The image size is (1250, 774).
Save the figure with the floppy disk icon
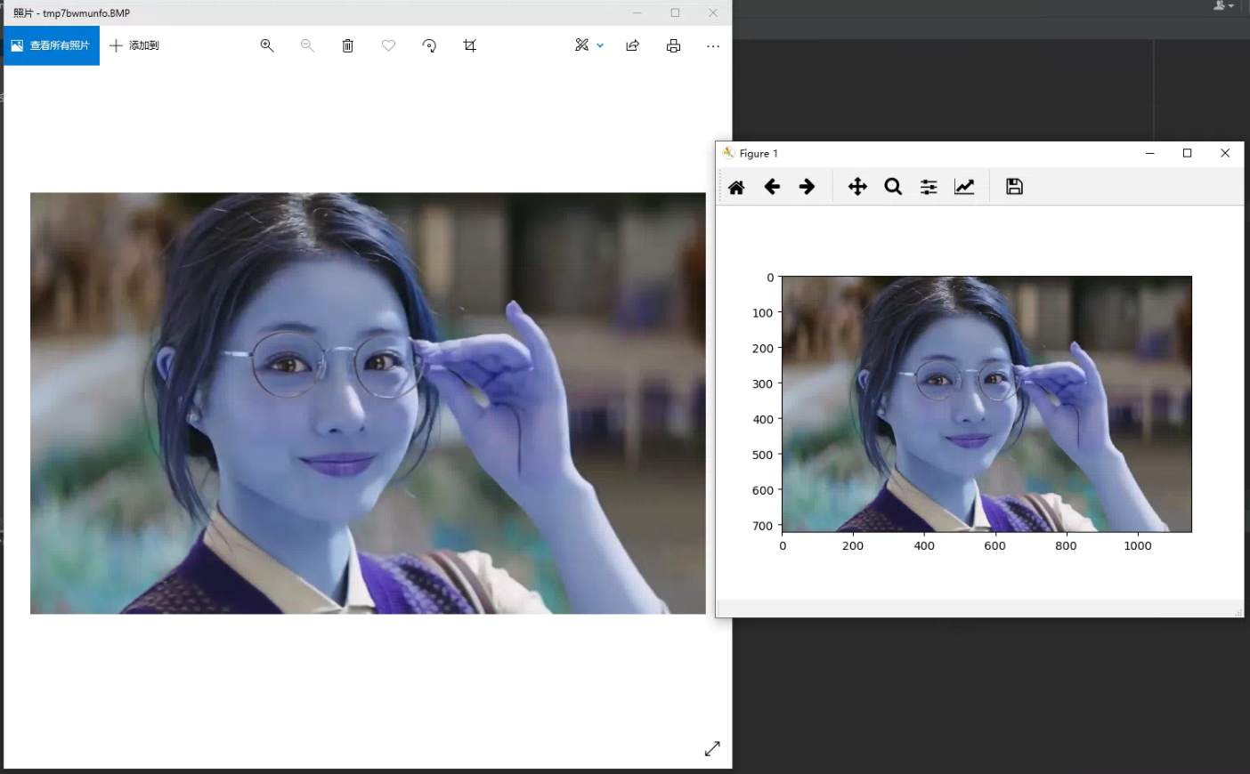click(x=1014, y=187)
